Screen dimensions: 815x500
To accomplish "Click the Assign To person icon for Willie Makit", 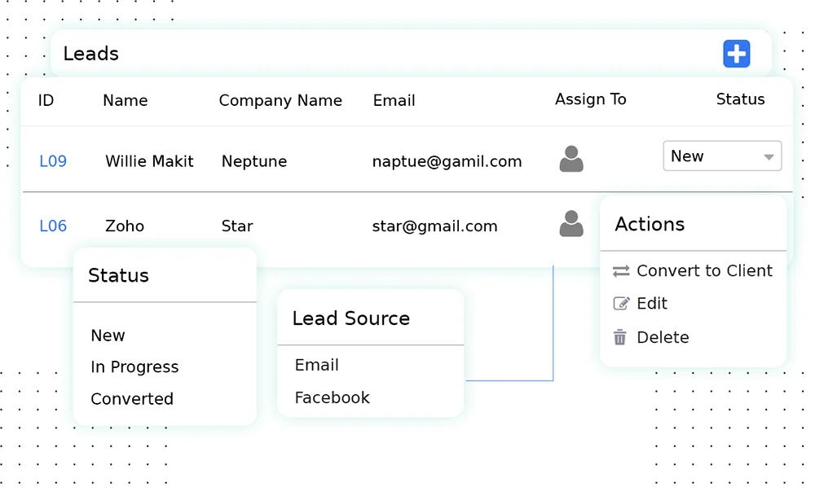I will tap(571, 160).
